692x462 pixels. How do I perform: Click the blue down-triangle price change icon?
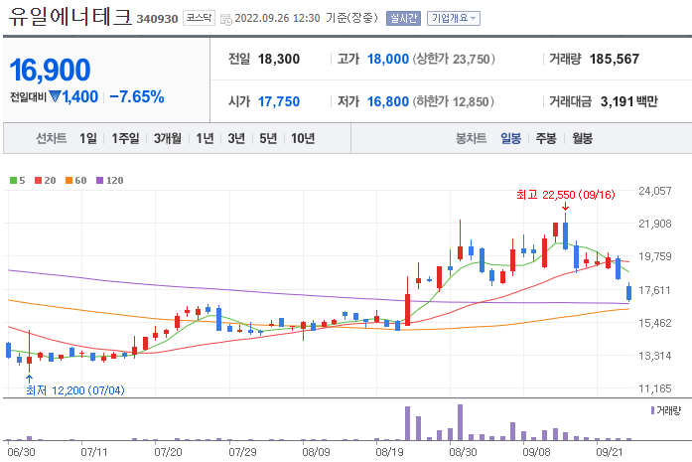click(55, 96)
